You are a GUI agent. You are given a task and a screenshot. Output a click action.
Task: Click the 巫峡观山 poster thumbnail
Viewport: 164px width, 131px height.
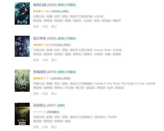(22, 114)
